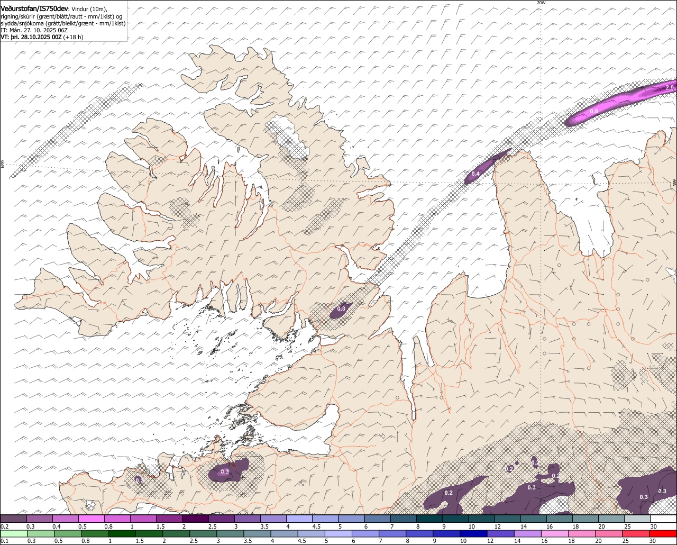Select the top legend row 6 swatch

378,519
